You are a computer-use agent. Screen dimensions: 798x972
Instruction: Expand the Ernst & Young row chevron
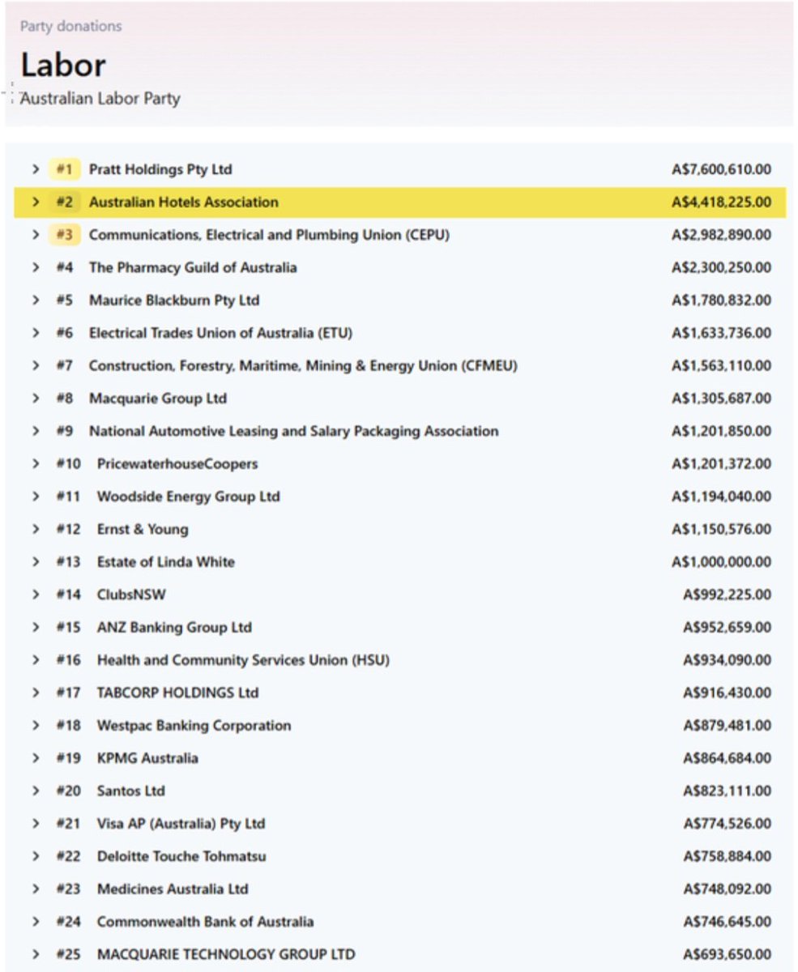point(36,529)
